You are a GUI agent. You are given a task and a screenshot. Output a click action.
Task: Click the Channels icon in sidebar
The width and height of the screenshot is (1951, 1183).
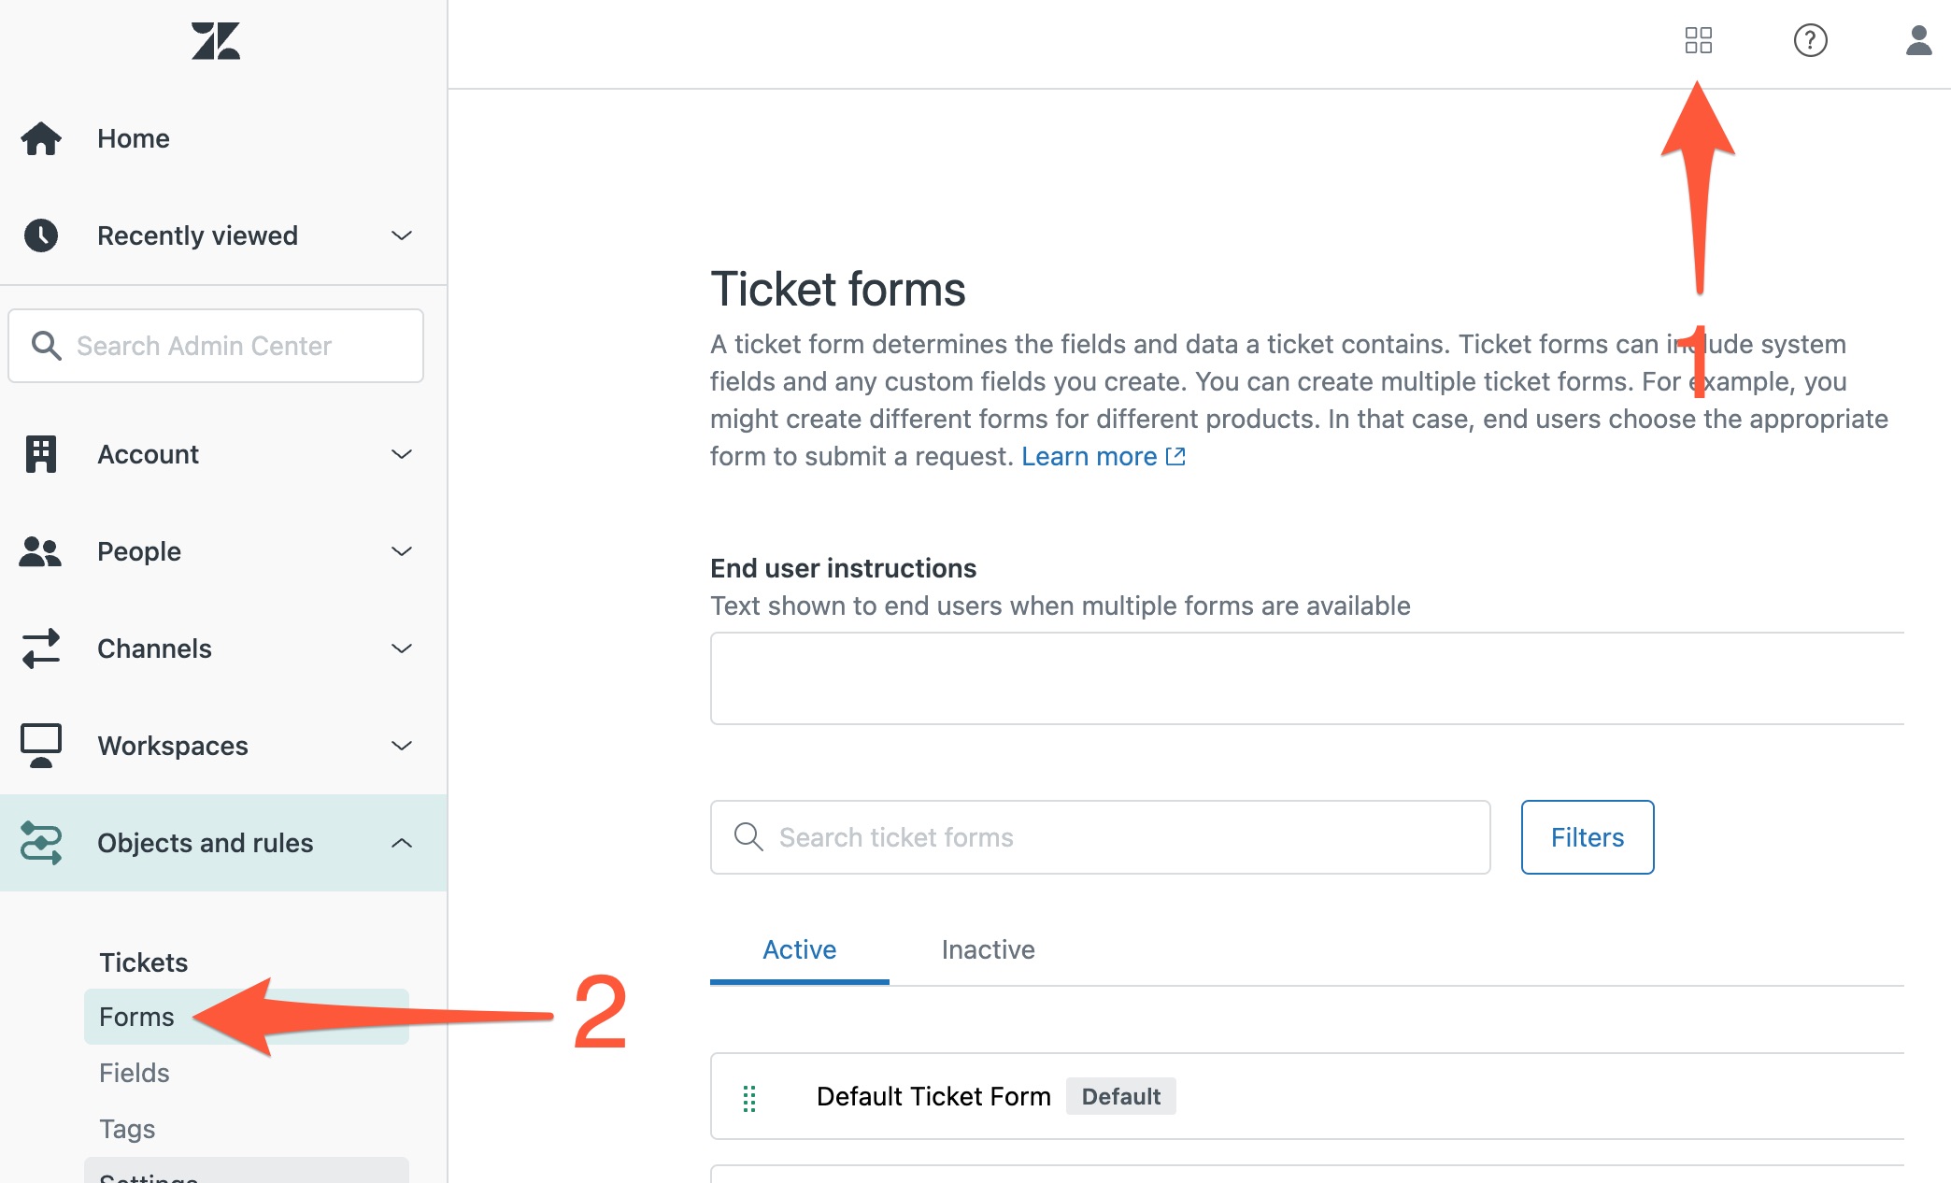pos(39,649)
